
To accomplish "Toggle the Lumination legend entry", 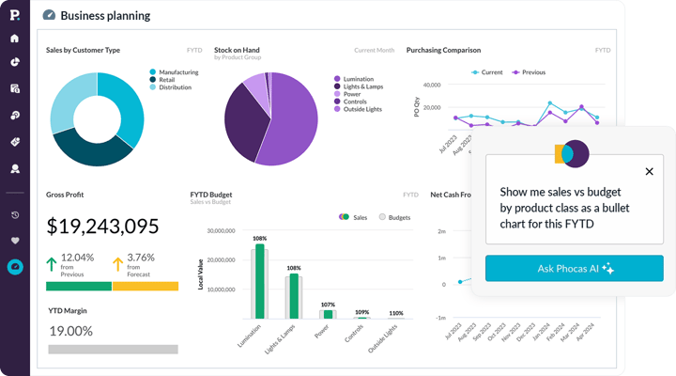I will (x=354, y=79).
